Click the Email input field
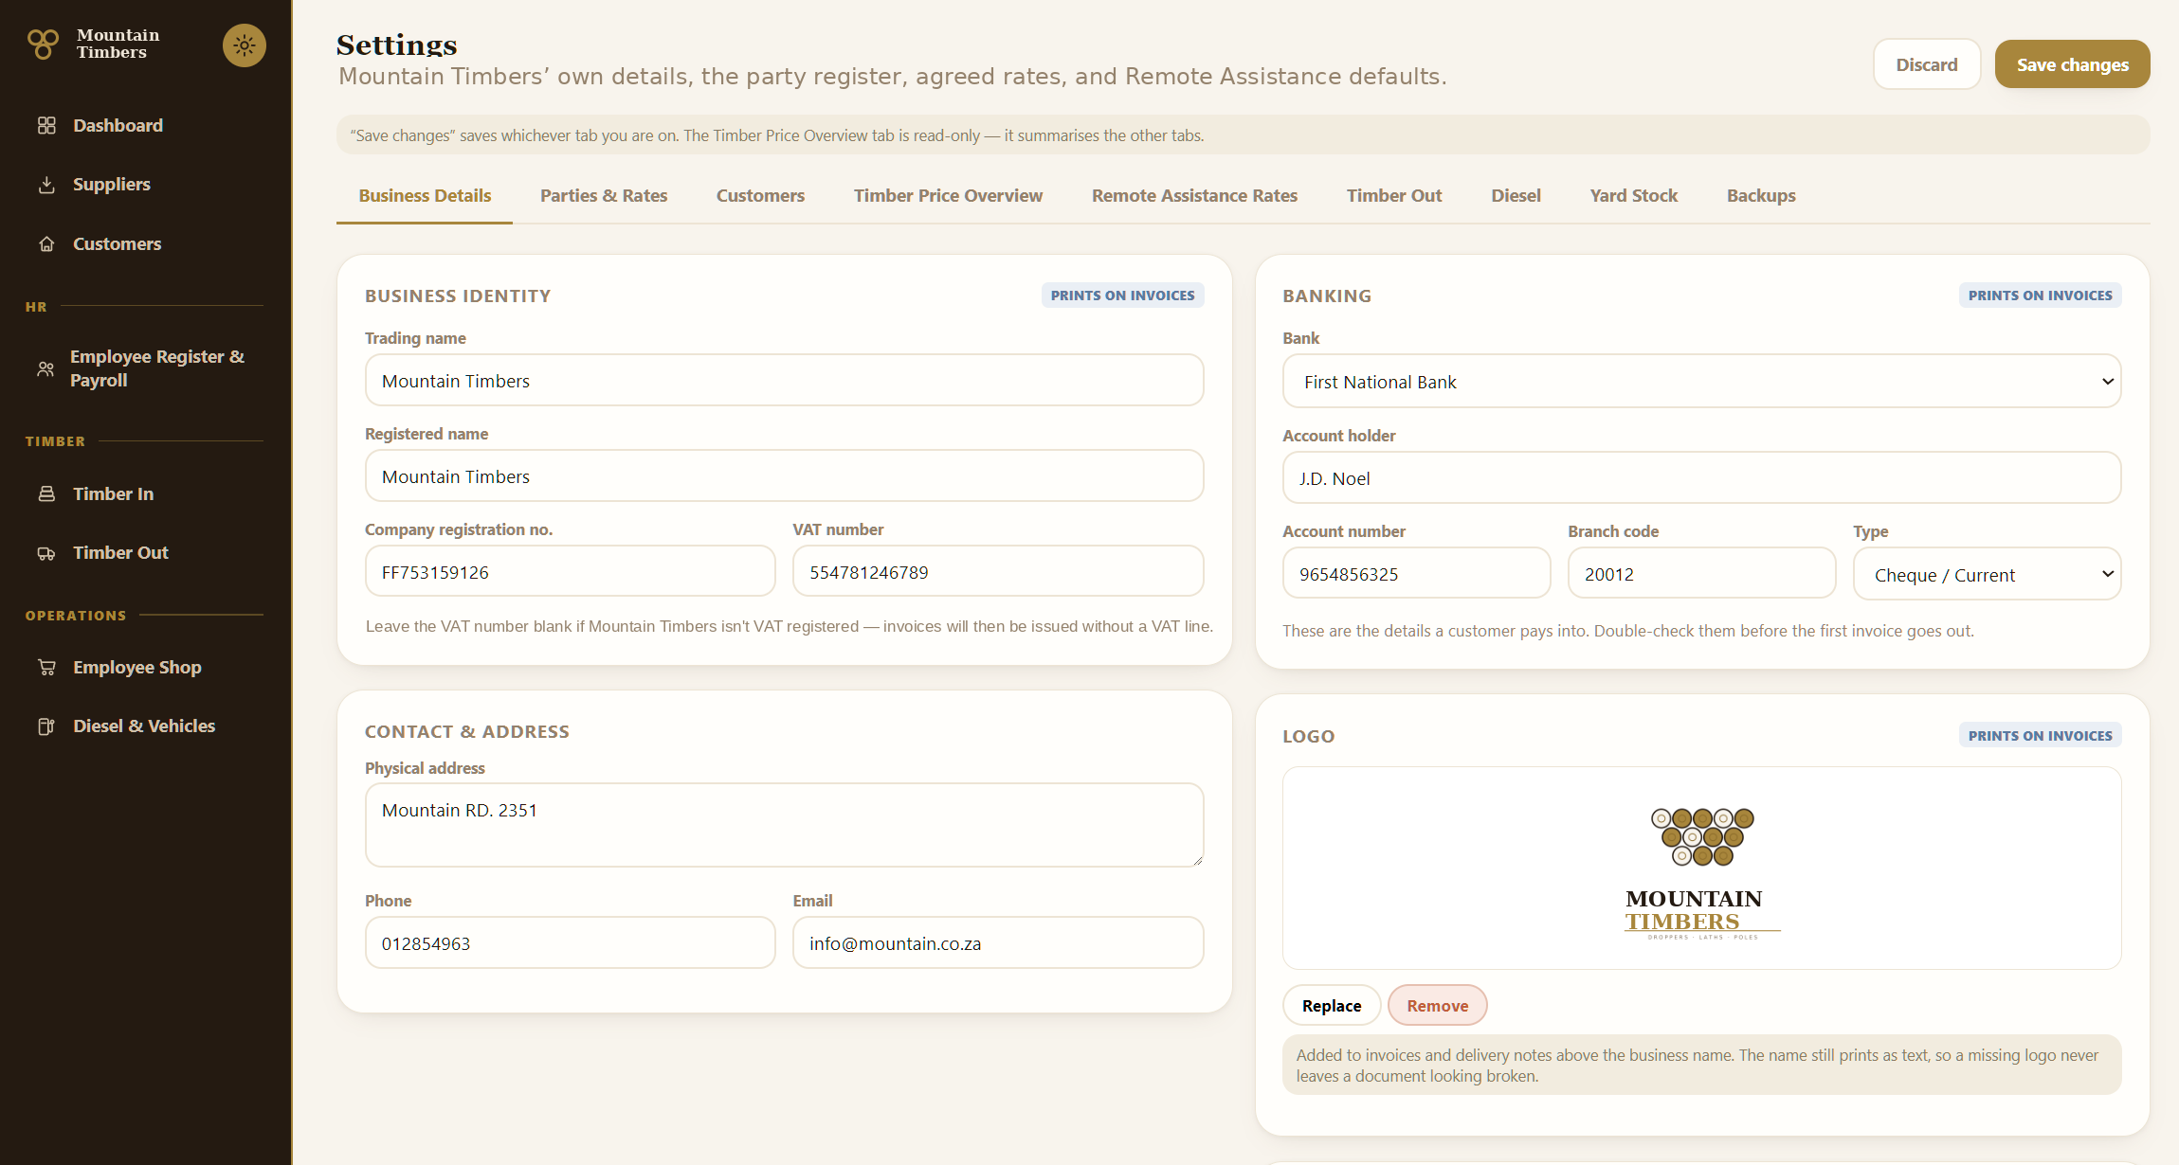This screenshot has height=1165, width=2179. click(998, 942)
